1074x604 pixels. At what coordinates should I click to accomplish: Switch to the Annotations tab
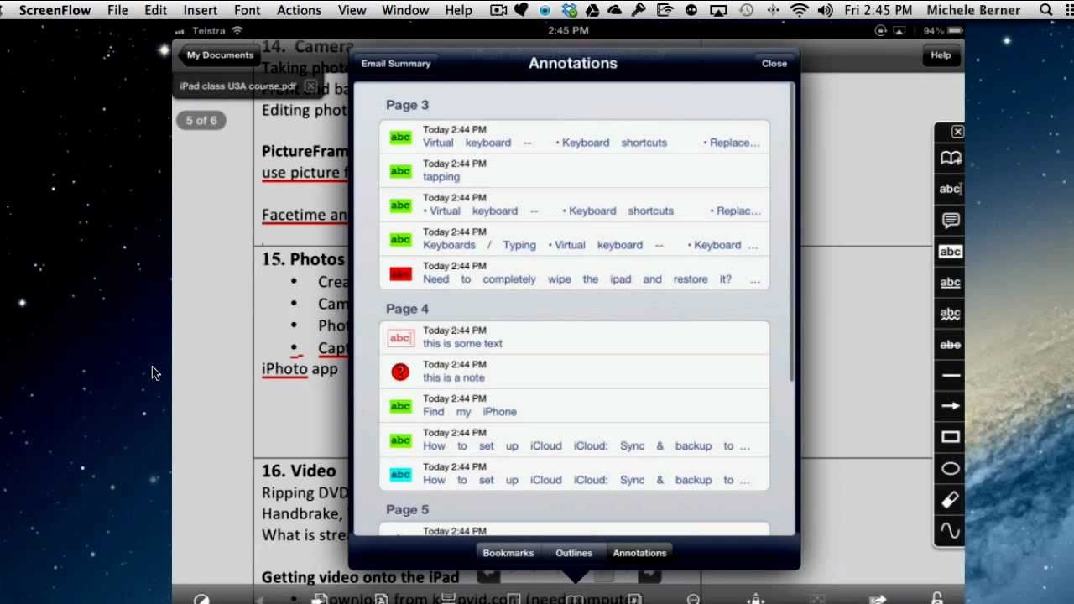click(639, 553)
